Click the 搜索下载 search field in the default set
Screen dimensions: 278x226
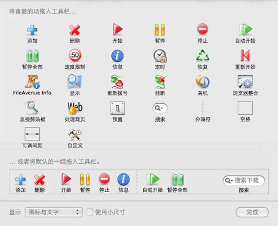click(x=243, y=180)
